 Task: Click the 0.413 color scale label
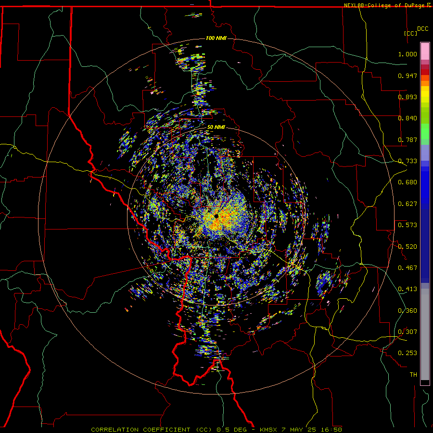[408, 289]
